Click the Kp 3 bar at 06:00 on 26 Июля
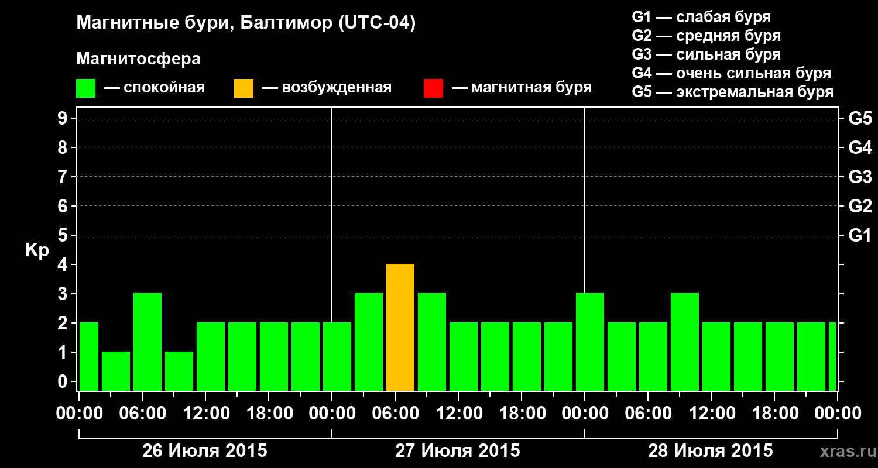Viewport: 878px width, 468px height. click(148, 342)
